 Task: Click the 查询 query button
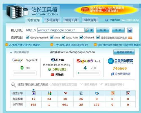pos(103,30)
